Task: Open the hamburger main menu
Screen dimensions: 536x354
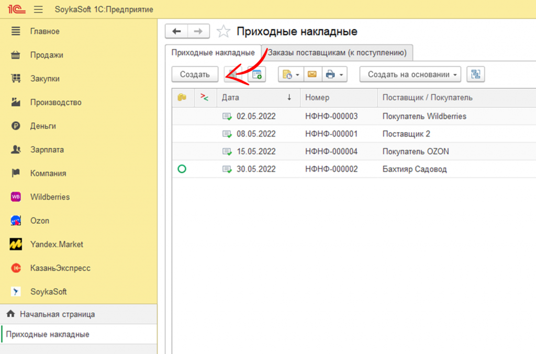Action: point(38,10)
